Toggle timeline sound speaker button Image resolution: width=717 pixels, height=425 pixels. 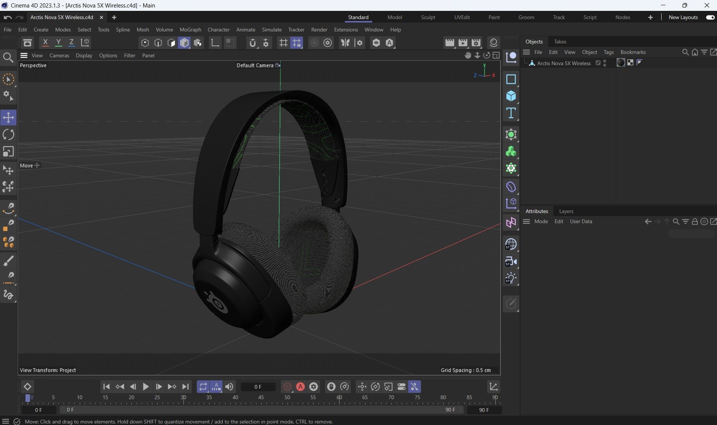point(229,387)
